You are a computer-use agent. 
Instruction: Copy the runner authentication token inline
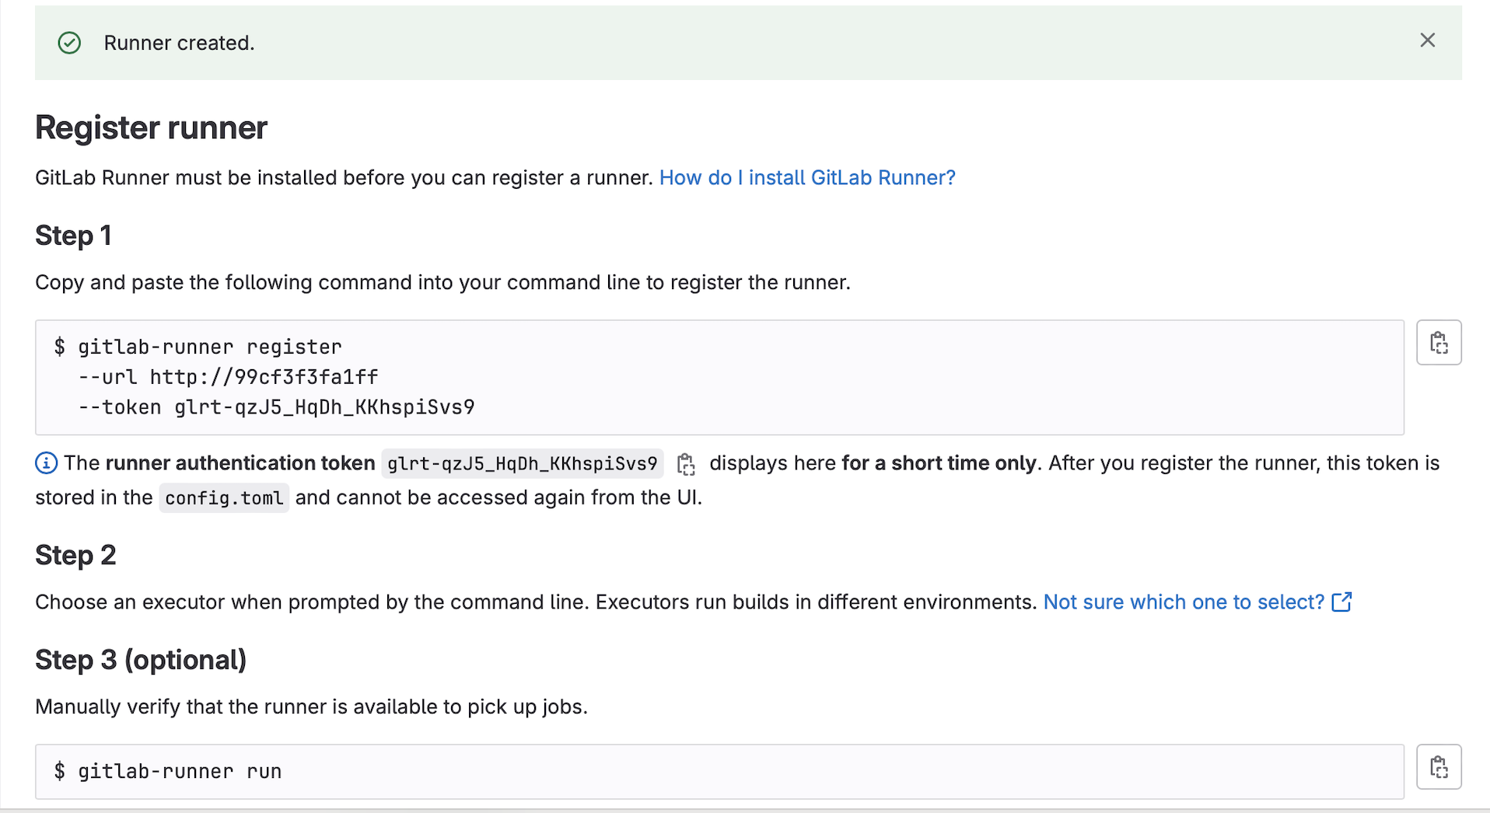(685, 464)
